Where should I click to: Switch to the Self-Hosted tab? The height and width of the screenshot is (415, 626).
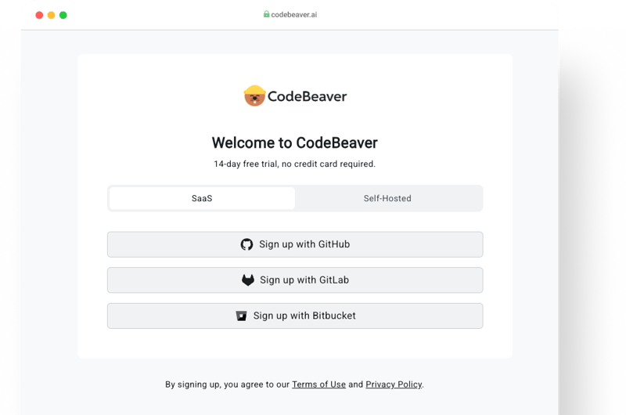tap(387, 198)
